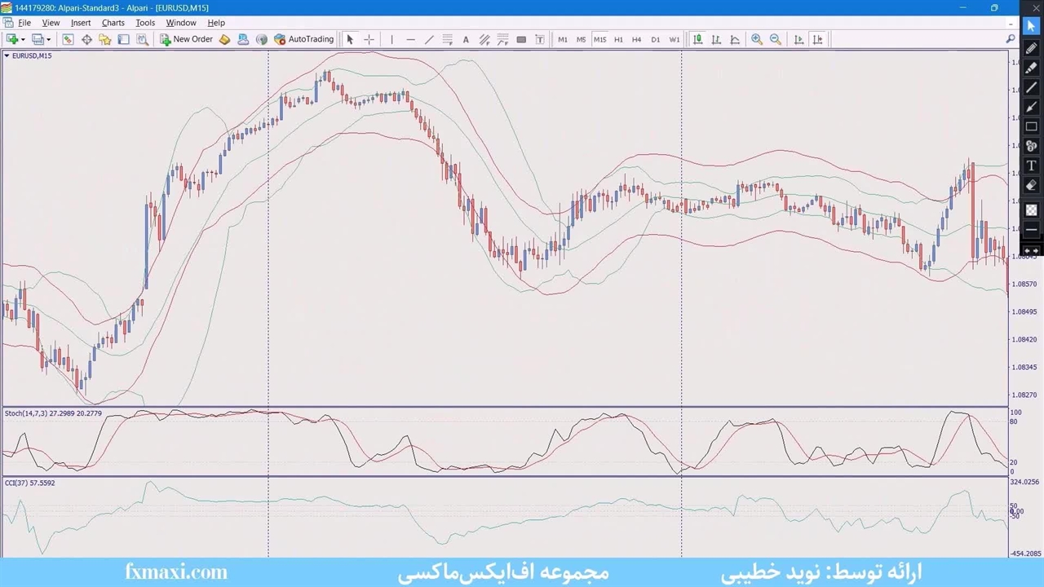Switch chart to line chart display
Viewport: 1044px width, 587px height.
[735, 39]
